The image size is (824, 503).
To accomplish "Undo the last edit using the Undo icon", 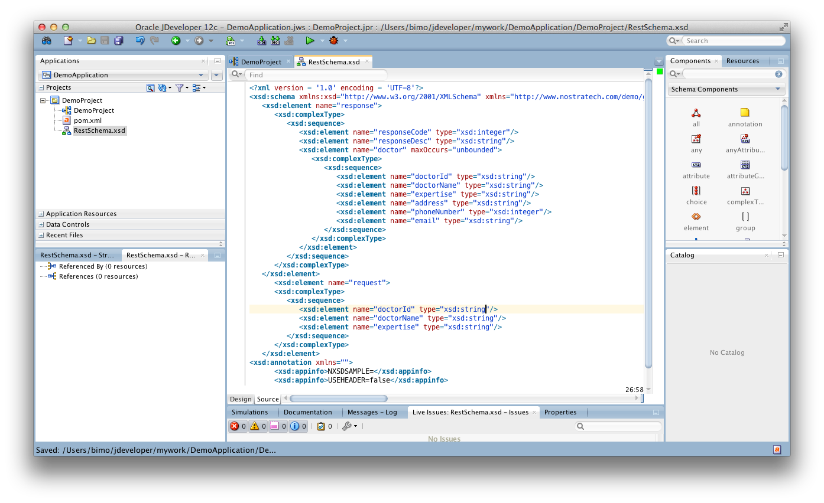I will point(140,40).
